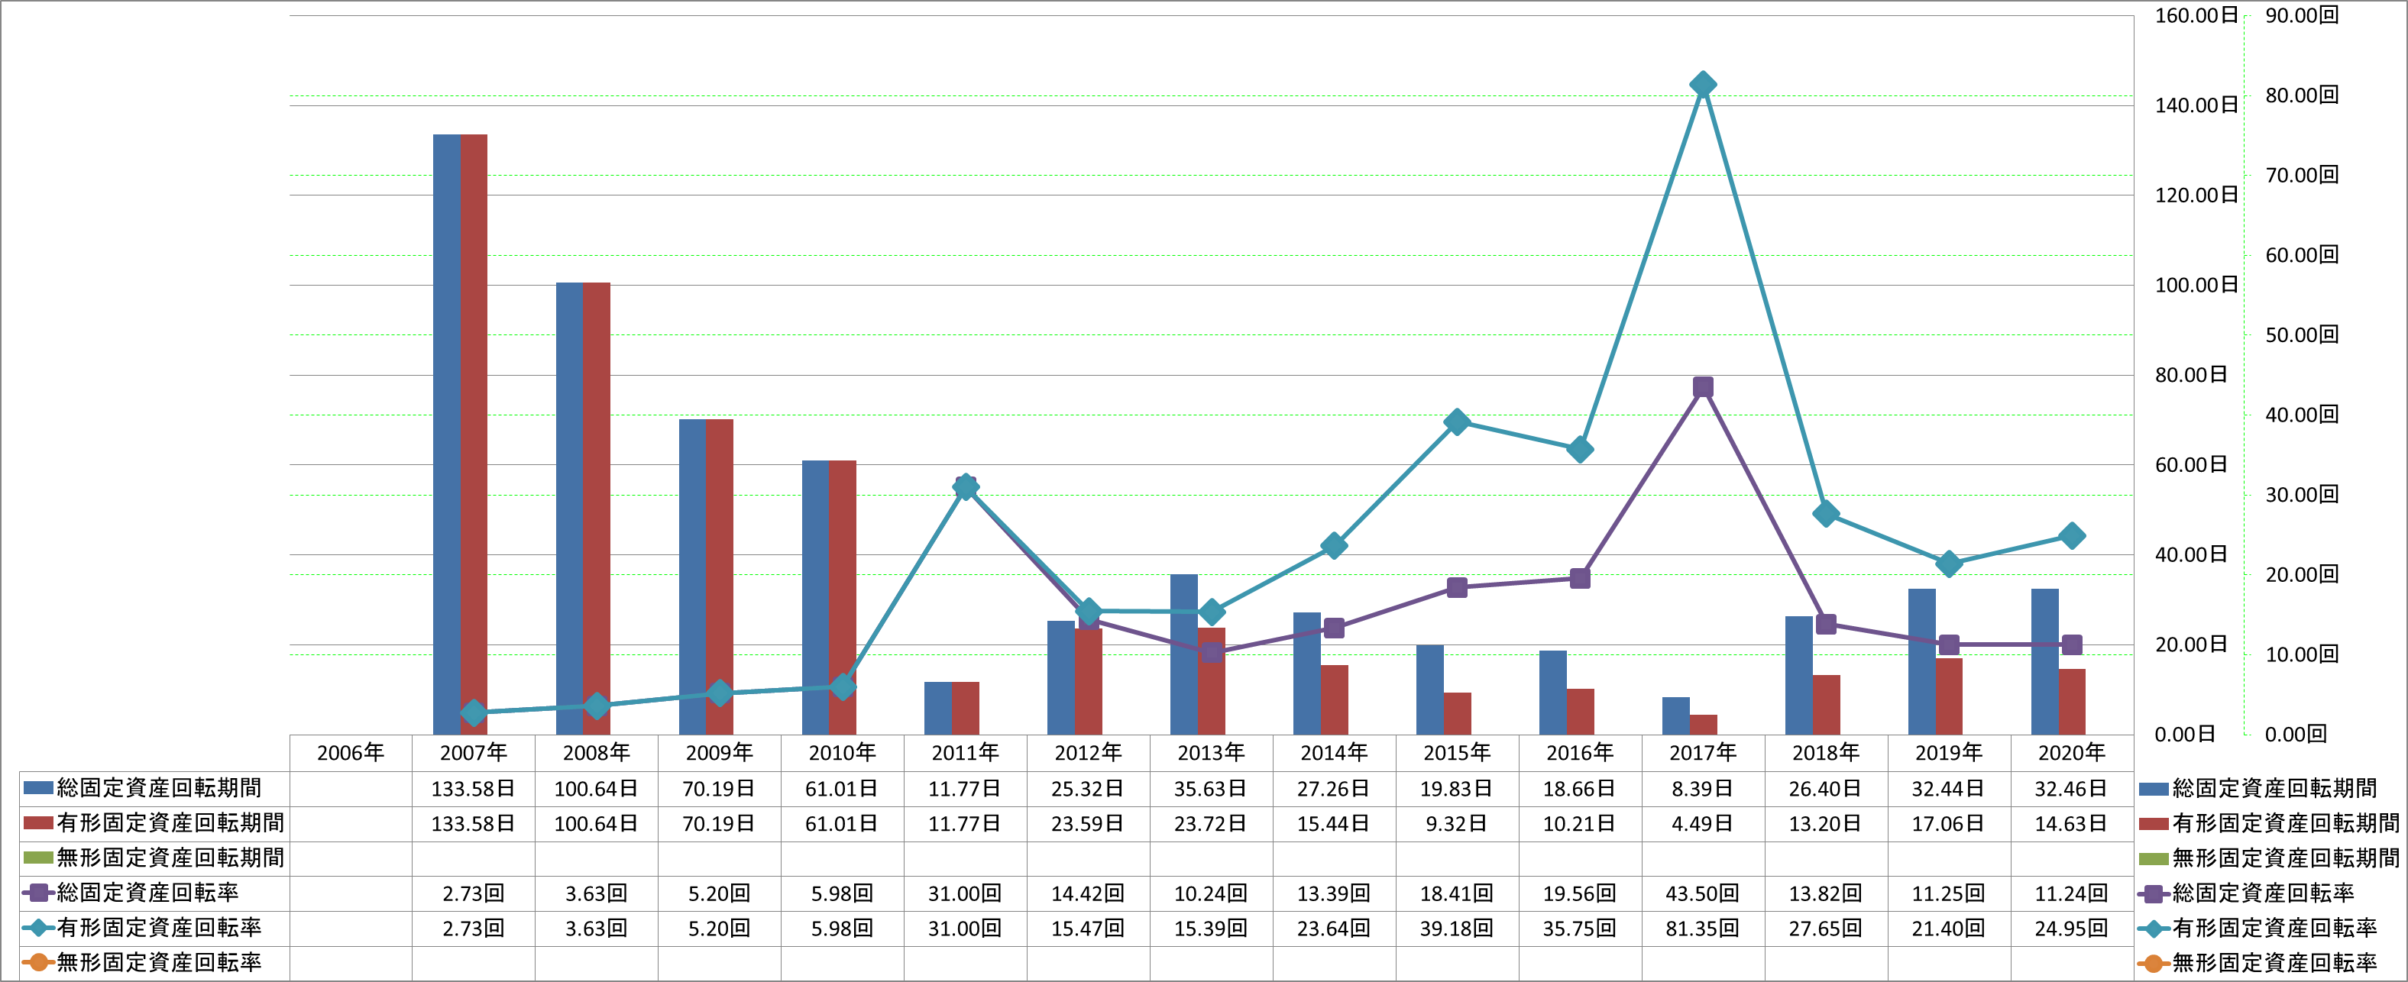Click the cell showing 19.56回
The width and height of the screenshot is (2408, 982).
1580,893
